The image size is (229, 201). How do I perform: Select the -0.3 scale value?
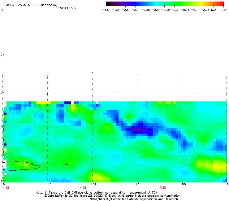(x=155, y=10)
